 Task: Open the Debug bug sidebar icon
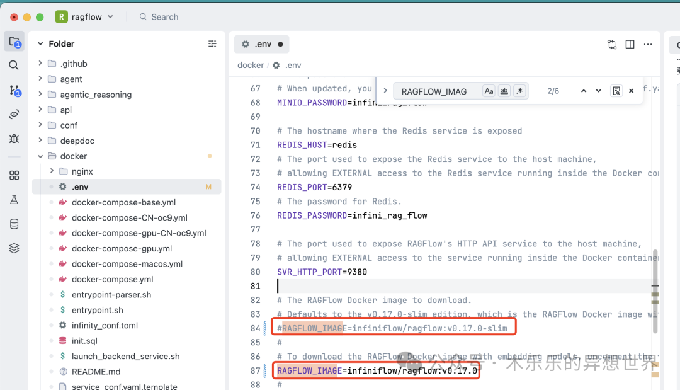[x=14, y=139]
